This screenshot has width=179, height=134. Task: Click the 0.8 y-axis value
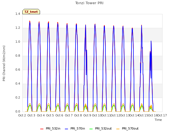(18, 56)
